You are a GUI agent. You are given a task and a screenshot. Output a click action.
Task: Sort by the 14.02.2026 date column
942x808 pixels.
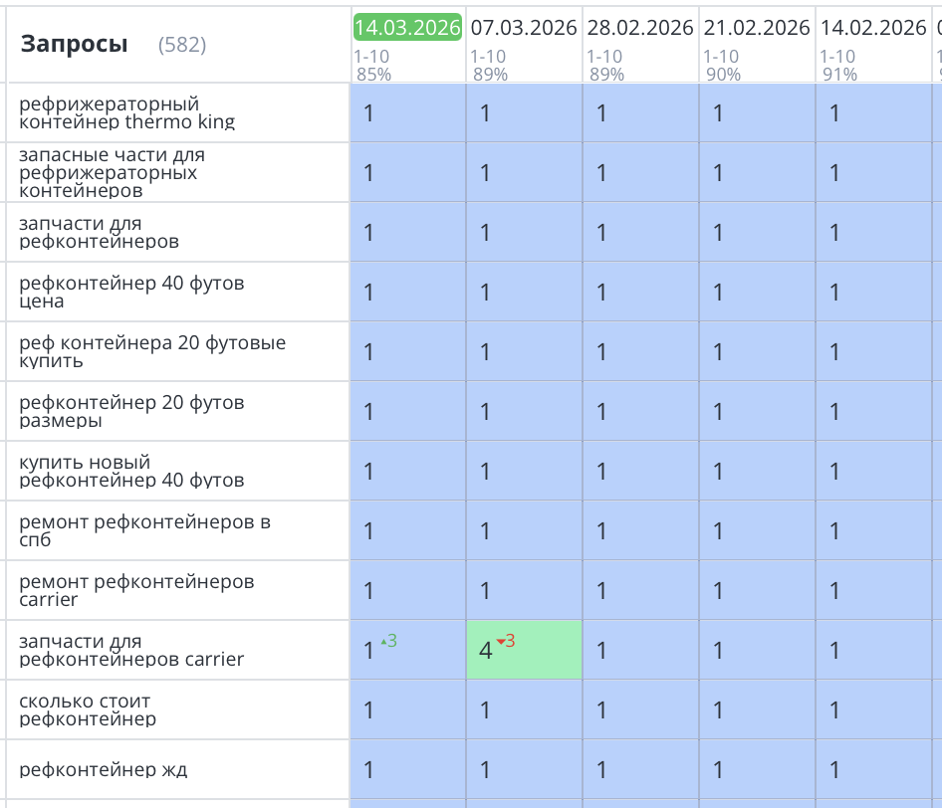point(873,28)
